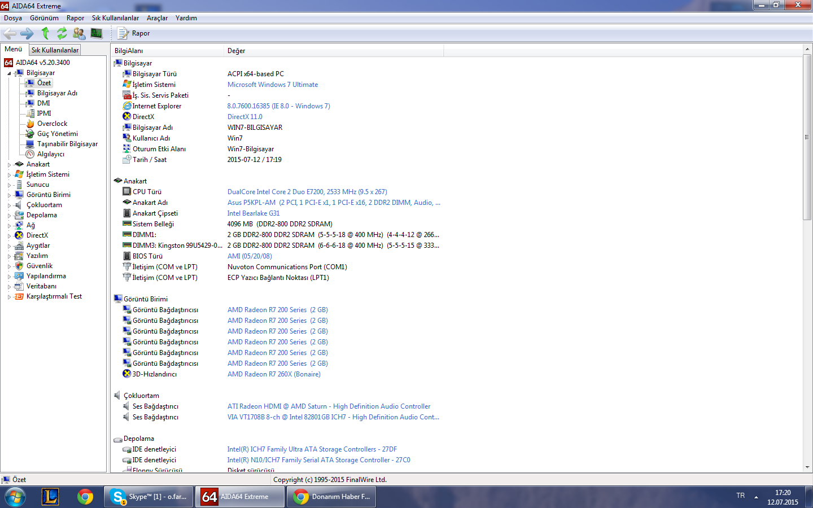Open the Görünüm menu
The image size is (813, 508).
[x=44, y=18]
